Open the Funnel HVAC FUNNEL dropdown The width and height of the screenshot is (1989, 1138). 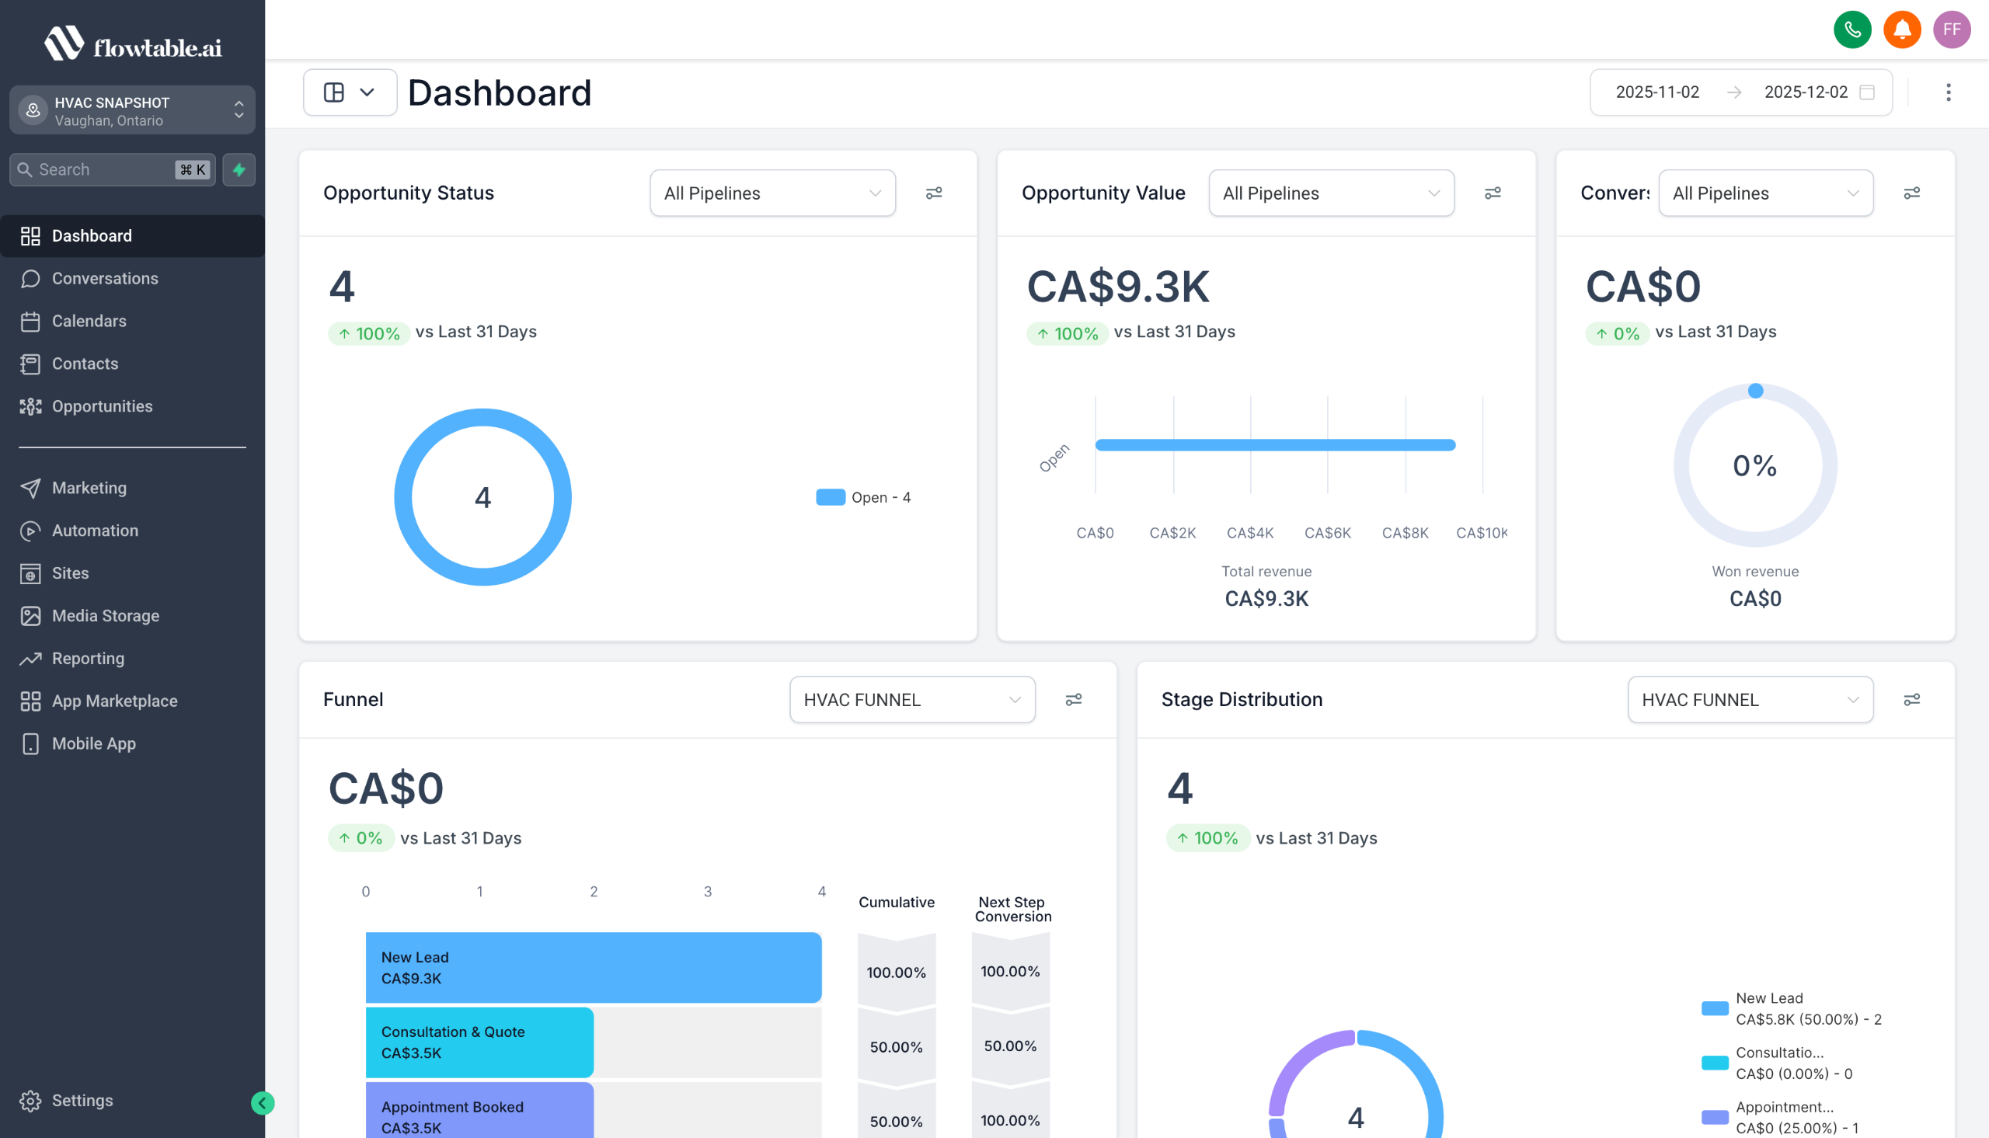[x=912, y=700]
